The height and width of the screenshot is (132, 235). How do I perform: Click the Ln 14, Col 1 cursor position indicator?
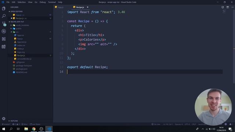(x=168, y=124)
